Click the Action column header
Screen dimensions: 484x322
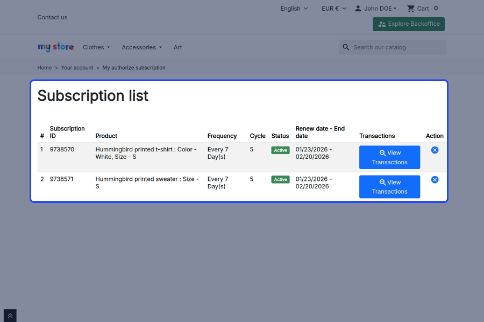pyautogui.click(x=435, y=136)
